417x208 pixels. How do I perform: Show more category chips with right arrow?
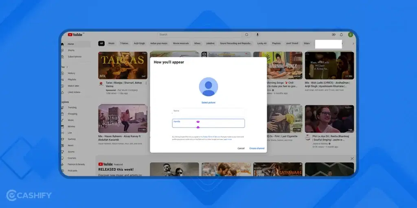point(353,43)
